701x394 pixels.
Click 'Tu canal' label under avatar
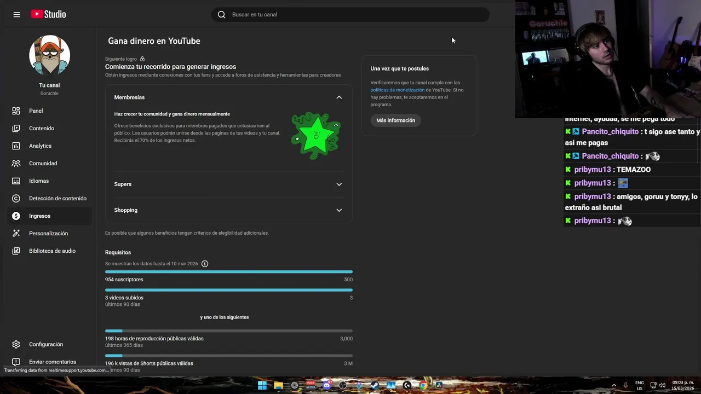[x=49, y=85]
